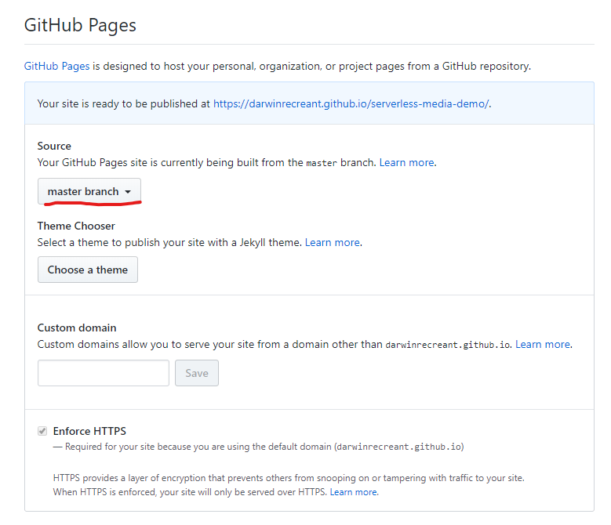Toggle the Enforce HTTPS checkbox
This screenshot has width=611, height=525.
tap(42, 431)
